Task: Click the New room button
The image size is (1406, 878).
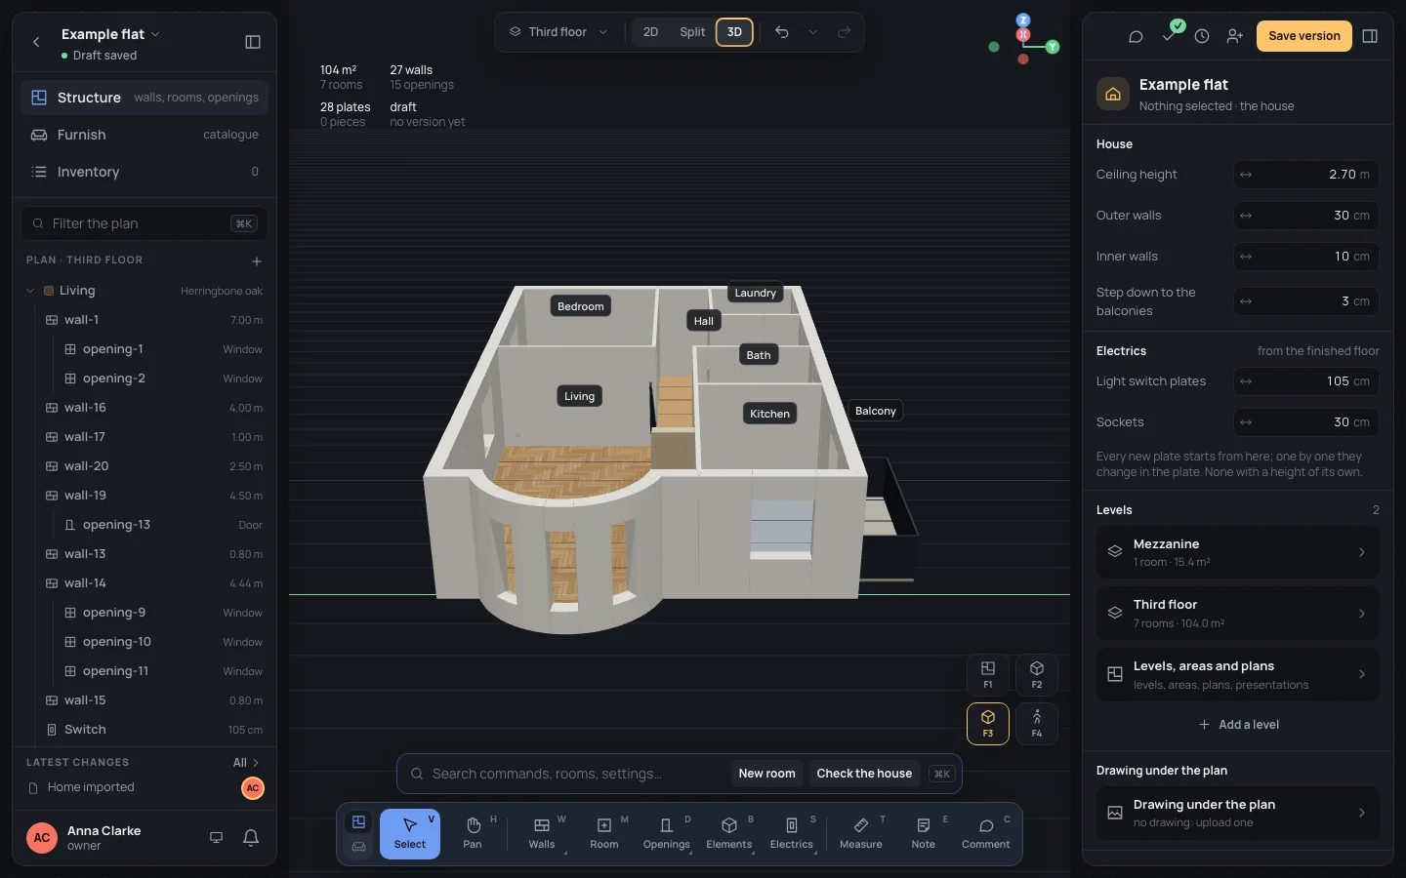Action: pos(766,774)
